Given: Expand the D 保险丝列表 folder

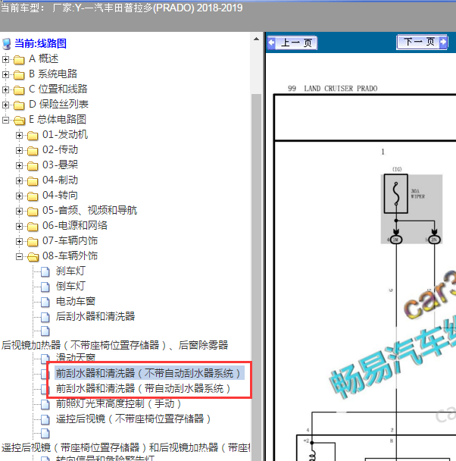Looking at the screenshot, I should pyautogui.click(x=5, y=105).
